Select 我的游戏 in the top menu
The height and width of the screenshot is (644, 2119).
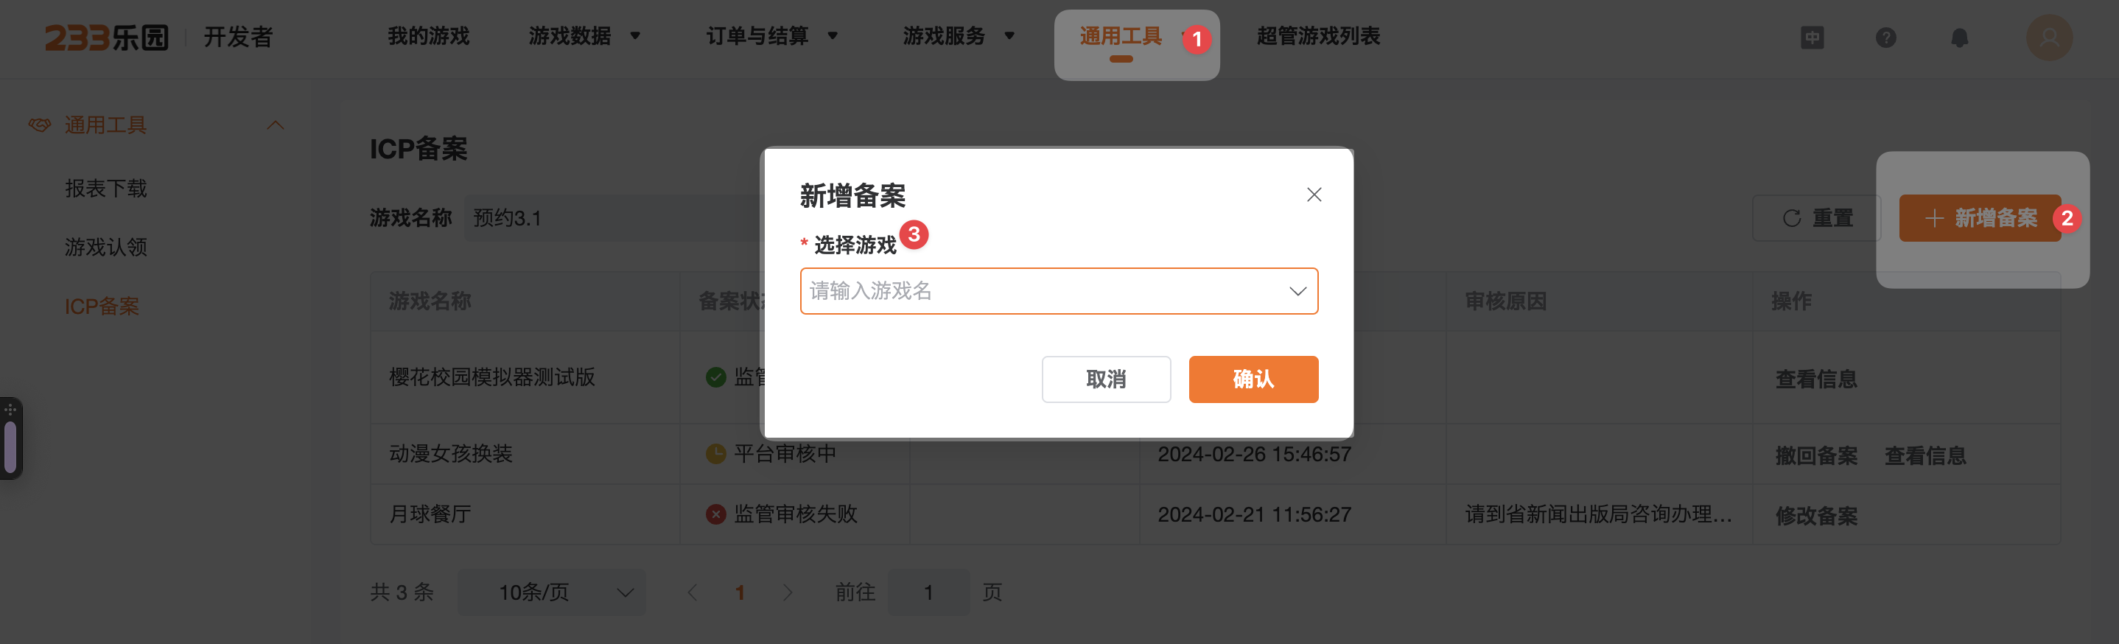click(x=429, y=37)
